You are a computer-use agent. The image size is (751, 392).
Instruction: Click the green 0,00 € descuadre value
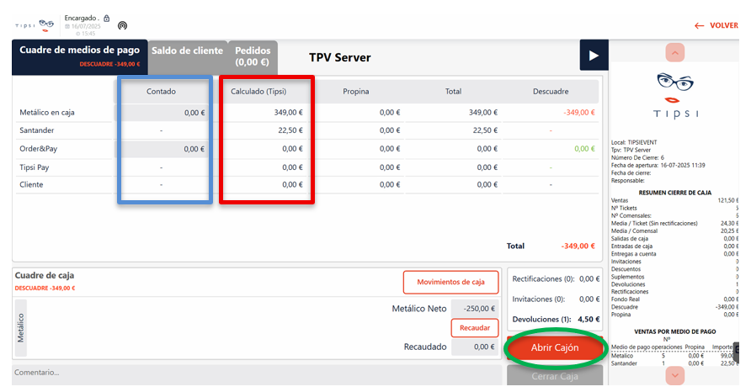pyautogui.click(x=584, y=149)
